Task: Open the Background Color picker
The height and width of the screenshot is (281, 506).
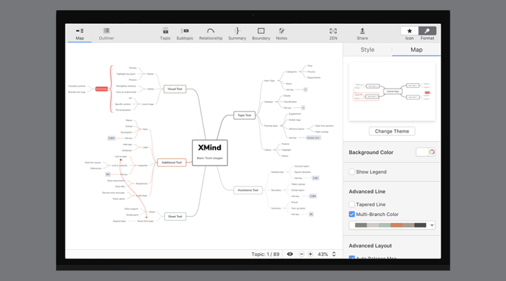Action: pyautogui.click(x=426, y=152)
